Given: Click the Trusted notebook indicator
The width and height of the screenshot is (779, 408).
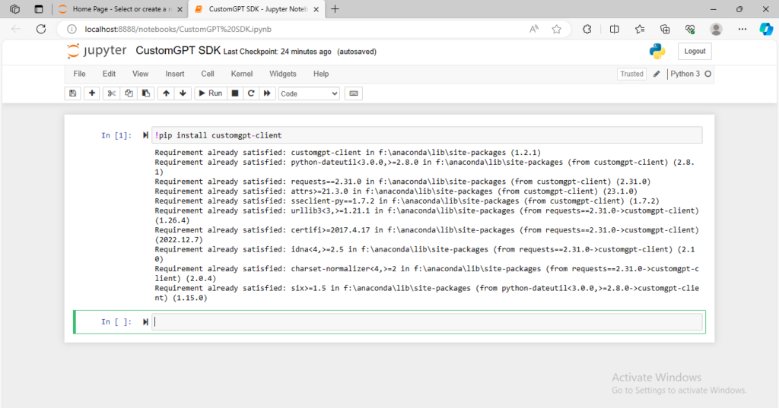Looking at the screenshot, I should click(631, 74).
